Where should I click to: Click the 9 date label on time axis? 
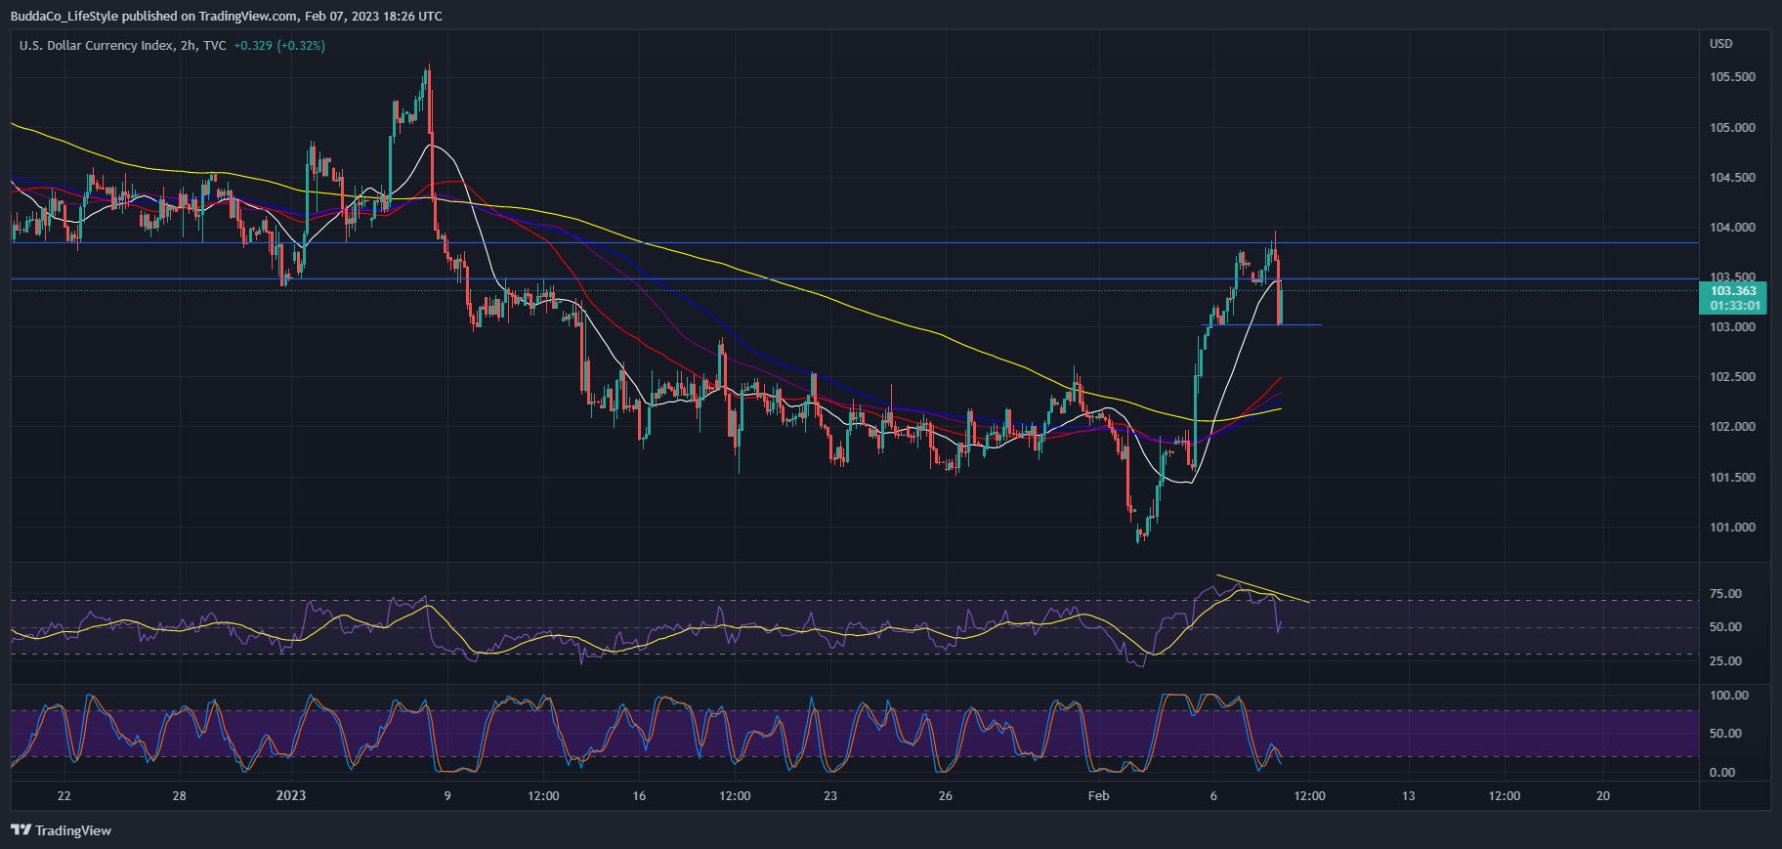447,796
